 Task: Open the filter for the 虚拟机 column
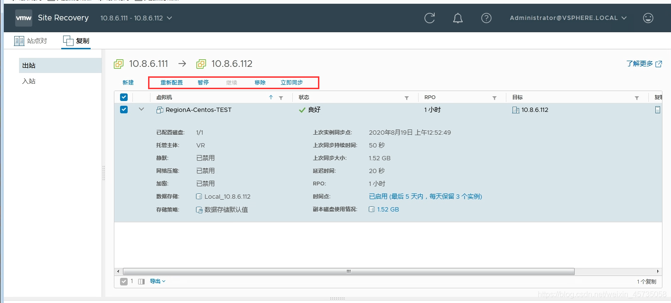click(x=281, y=98)
